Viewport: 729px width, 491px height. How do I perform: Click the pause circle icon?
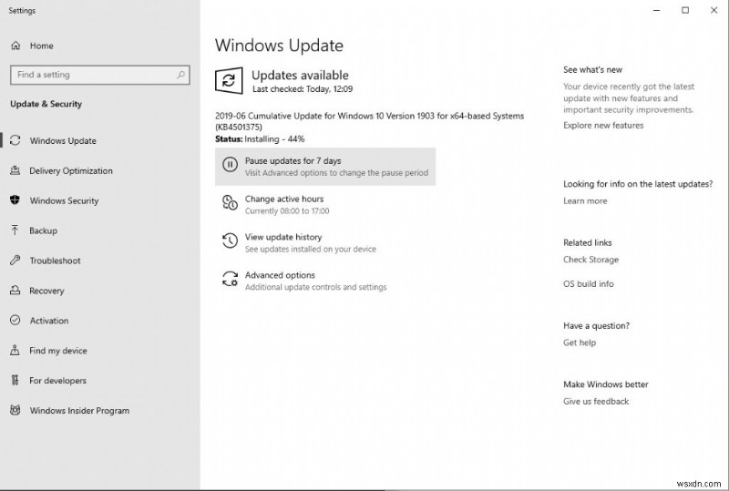tap(231, 165)
